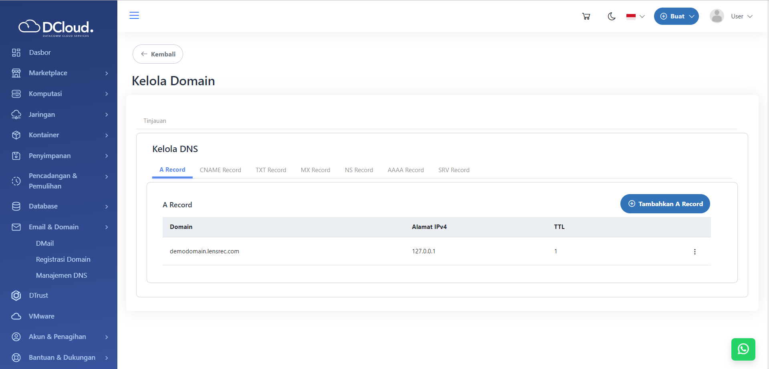The height and width of the screenshot is (369, 769).
Task: Click the TTL value 1 link
Action: click(x=556, y=251)
